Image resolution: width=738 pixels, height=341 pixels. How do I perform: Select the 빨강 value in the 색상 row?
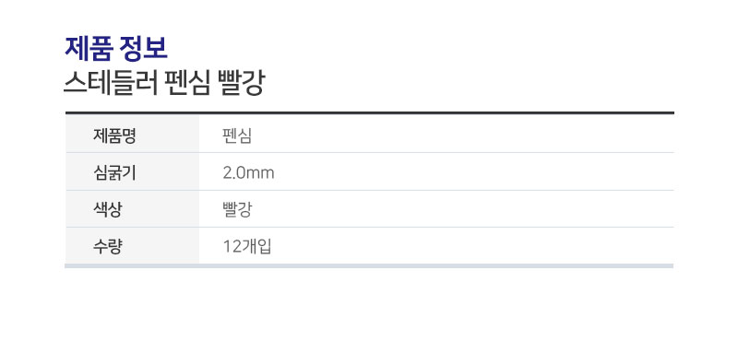[237, 210]
